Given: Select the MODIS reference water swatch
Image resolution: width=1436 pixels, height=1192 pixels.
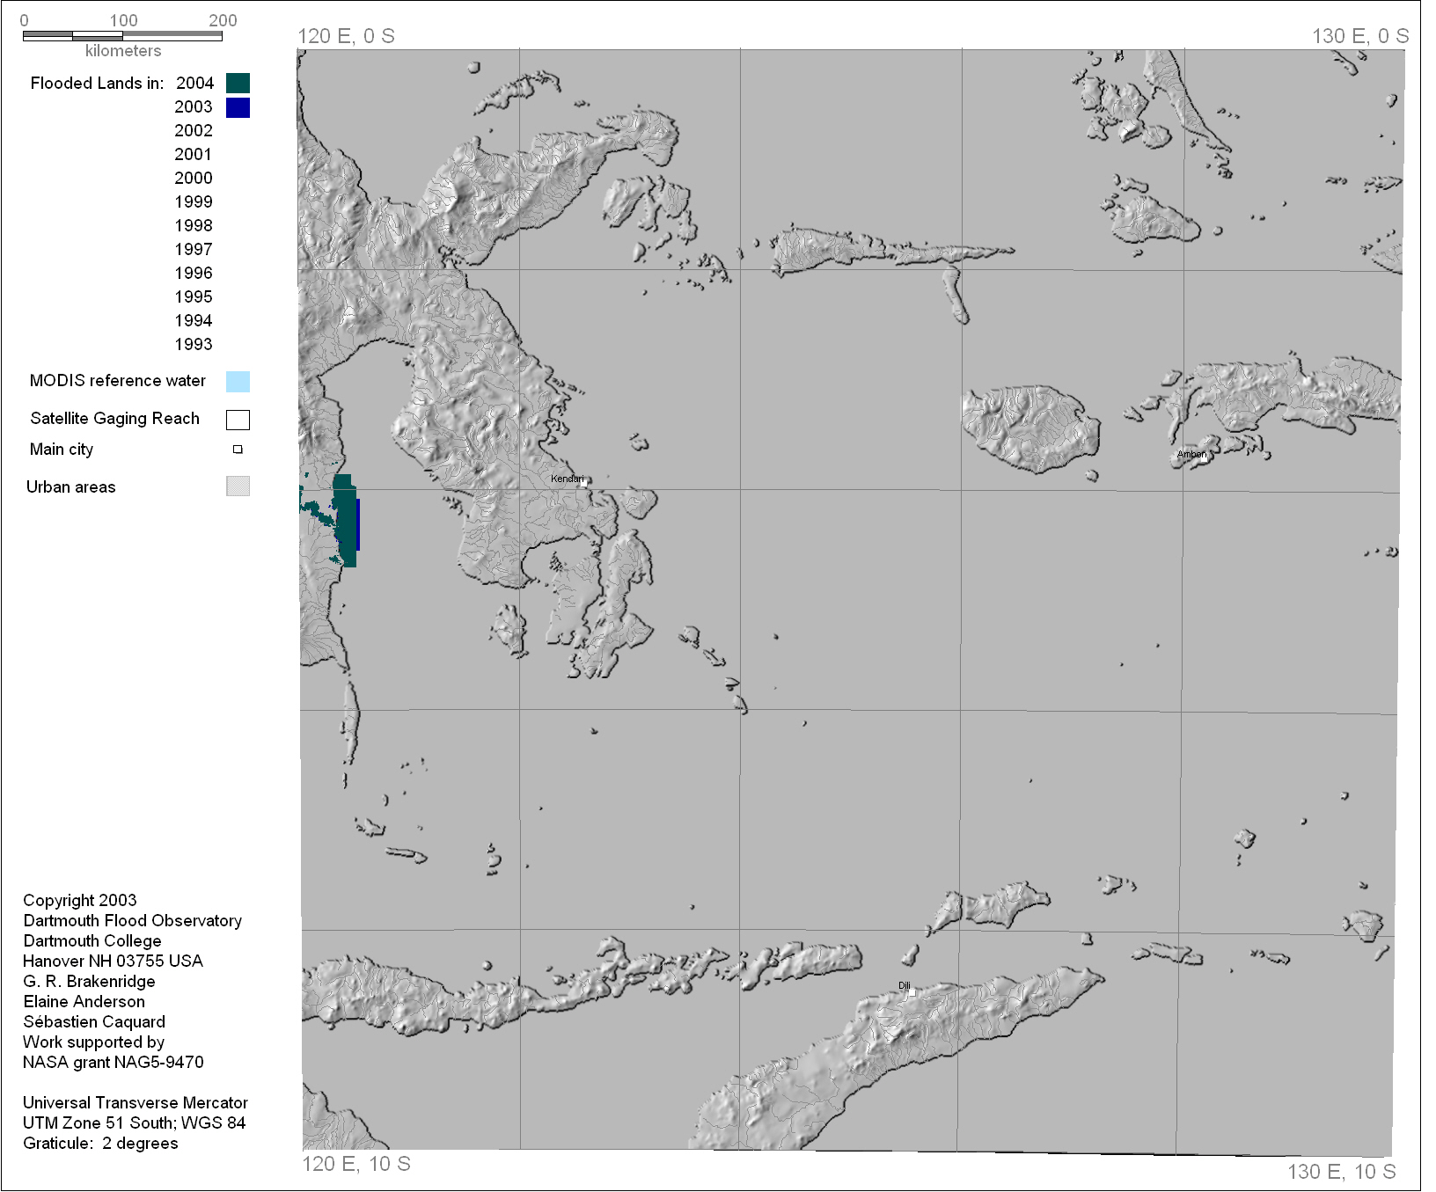Looking at the screenshot, I should click(238, 381).
